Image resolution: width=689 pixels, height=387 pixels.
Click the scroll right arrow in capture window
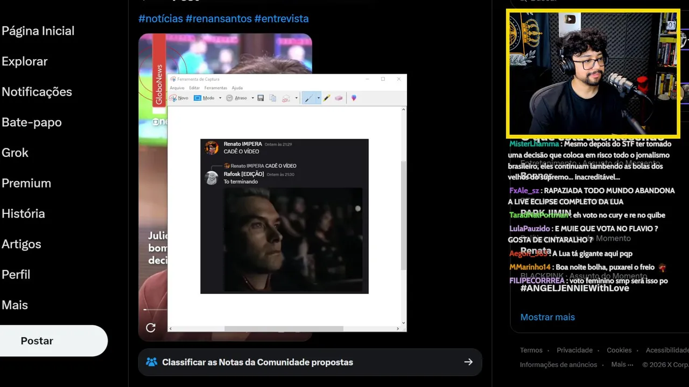(398, 328)
